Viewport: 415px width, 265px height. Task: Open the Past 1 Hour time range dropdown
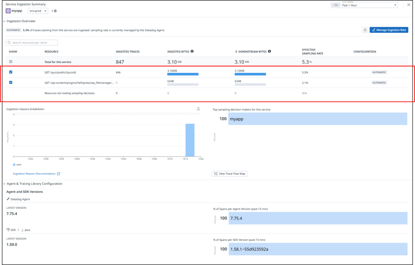[364, 5]
